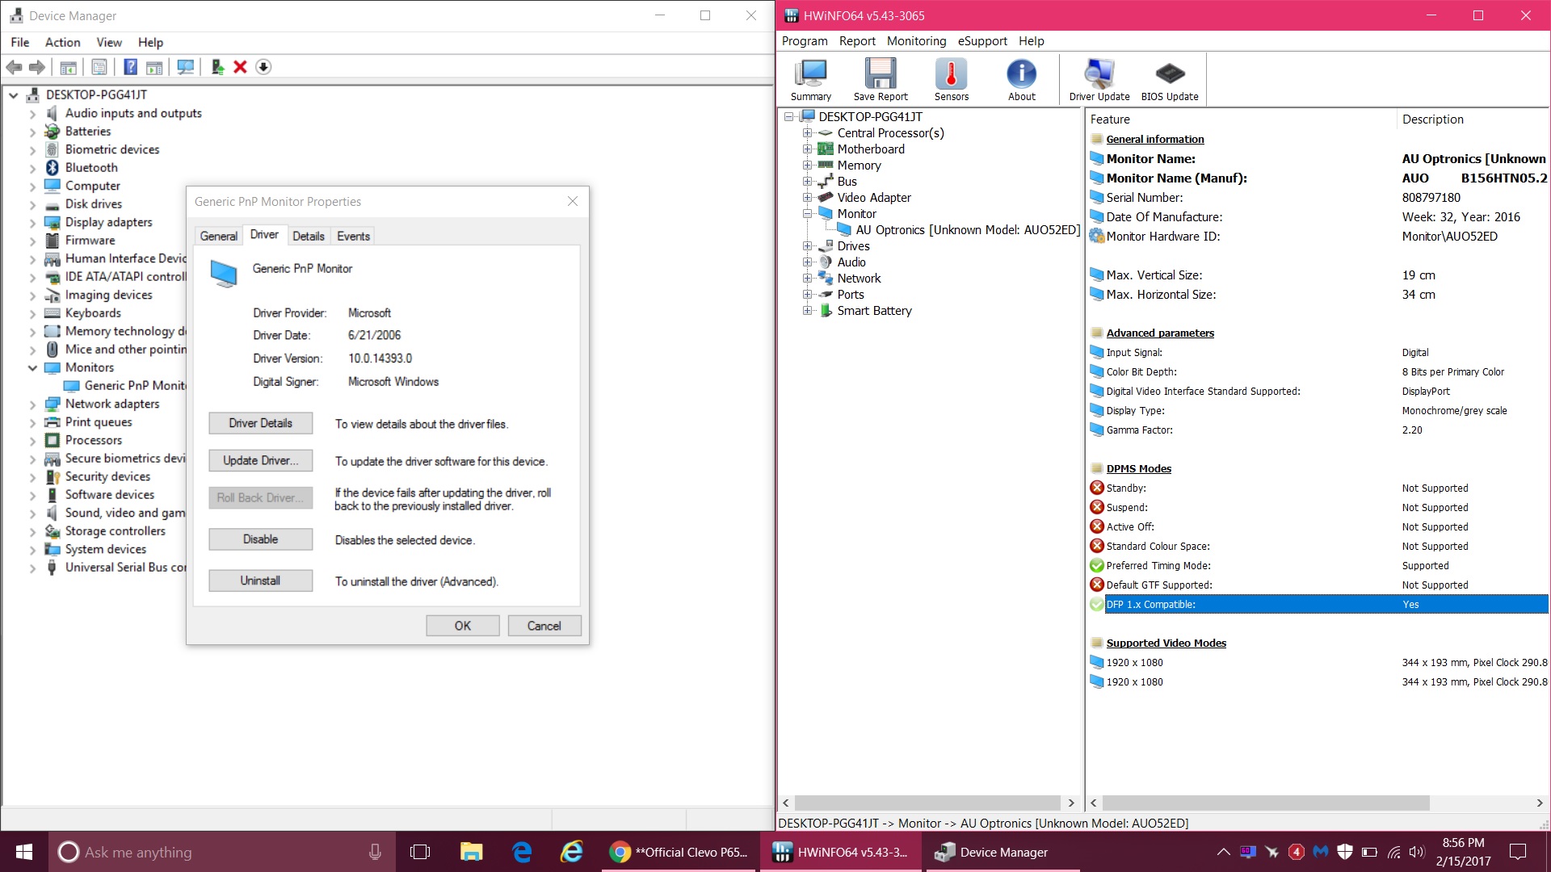Open Task View on the taskbar
Screen dimensions: 1551x872
tap(420, 852)
